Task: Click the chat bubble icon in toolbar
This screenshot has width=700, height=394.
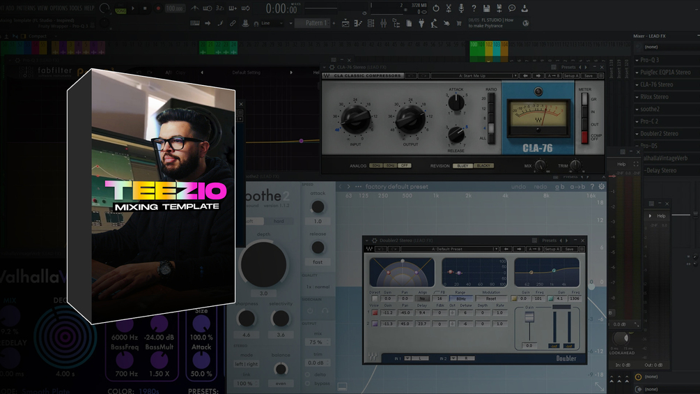Action: [512, 8]
